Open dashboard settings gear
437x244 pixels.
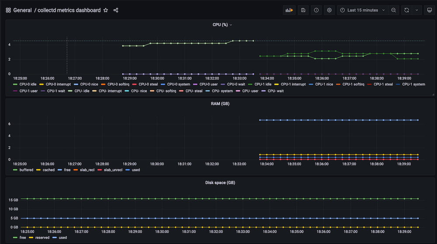tap(329, 10)
